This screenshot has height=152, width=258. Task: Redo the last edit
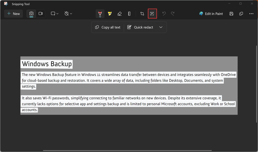[x=173, y=14]
